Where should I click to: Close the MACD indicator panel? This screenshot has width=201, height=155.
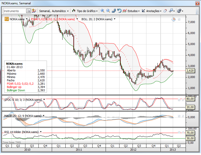(x=183, y=116)
